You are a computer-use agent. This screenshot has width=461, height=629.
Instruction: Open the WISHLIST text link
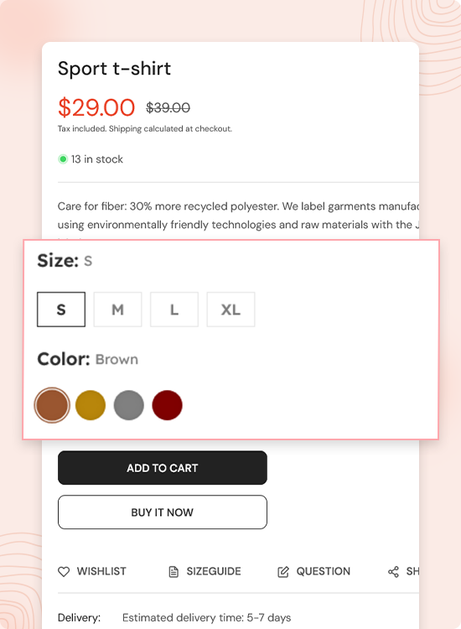coord(101,571)
